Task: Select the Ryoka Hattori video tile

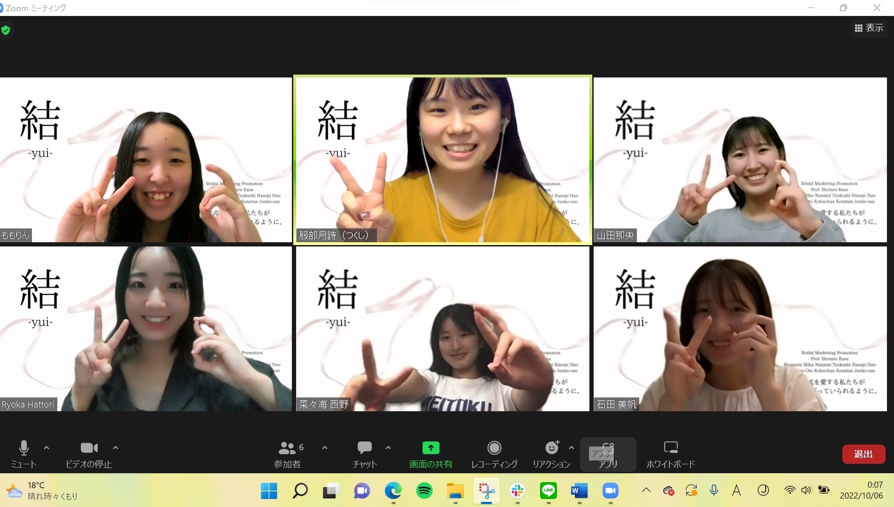Action: 146,329
